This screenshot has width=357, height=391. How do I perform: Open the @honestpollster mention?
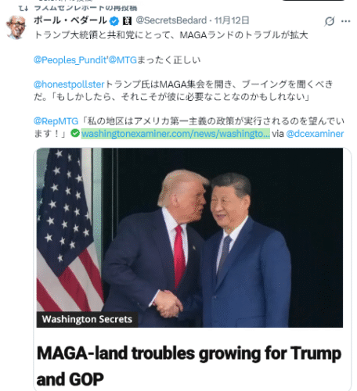(69, 84)
